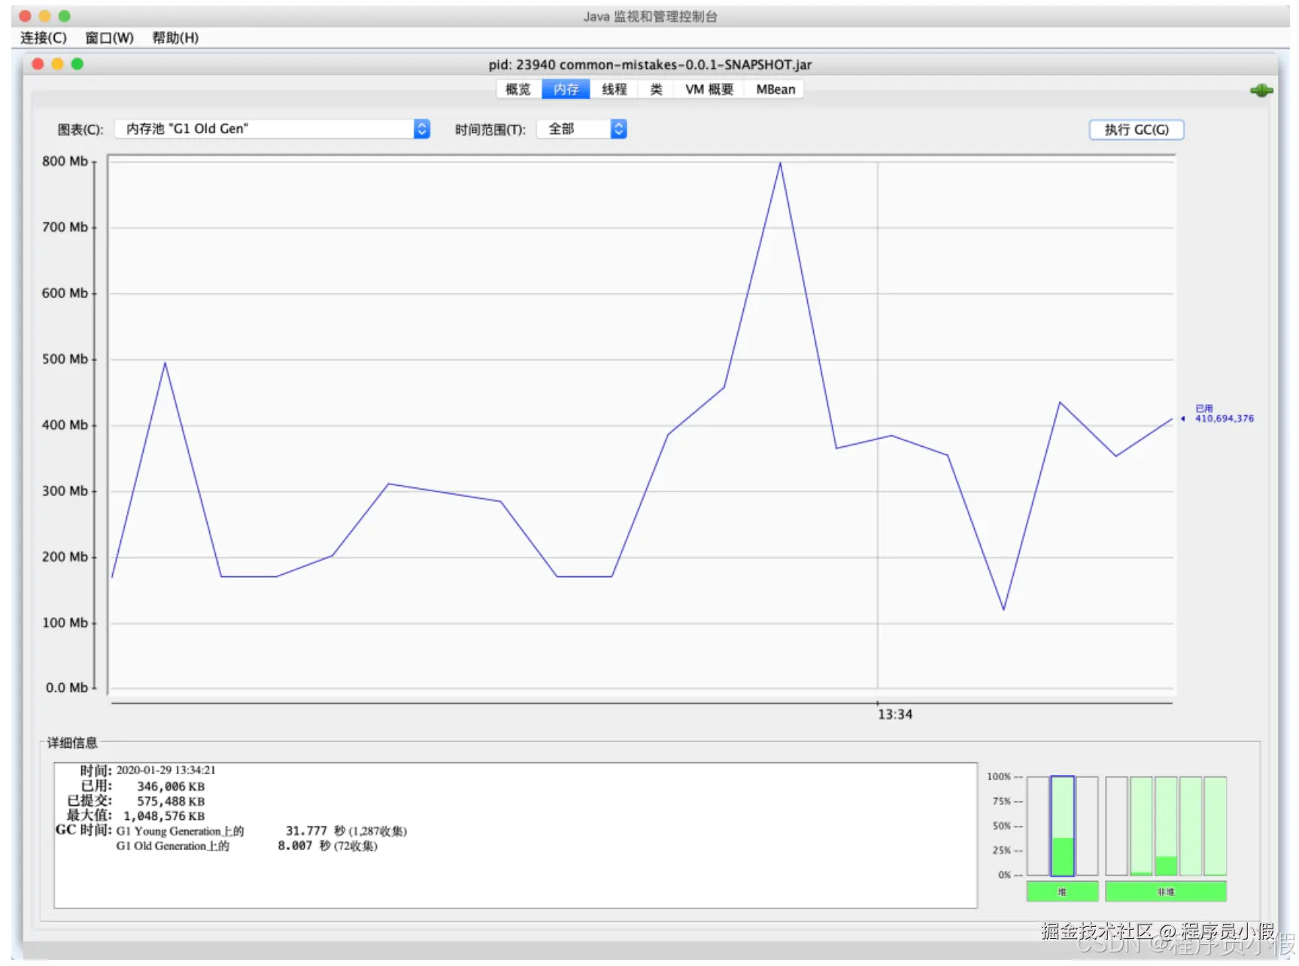Select the leftmost heap pool bar

point(1038,826)
